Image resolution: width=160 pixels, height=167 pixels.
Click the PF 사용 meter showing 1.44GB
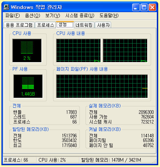[x=28, y=86]
